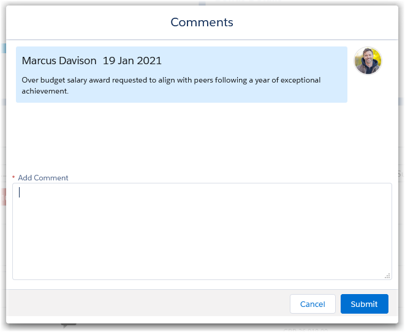The width and height of the screenshot is (405, 332).
Task: Click Marcus Davison's profile avatar photo
Action: click(x=368, y=61)
